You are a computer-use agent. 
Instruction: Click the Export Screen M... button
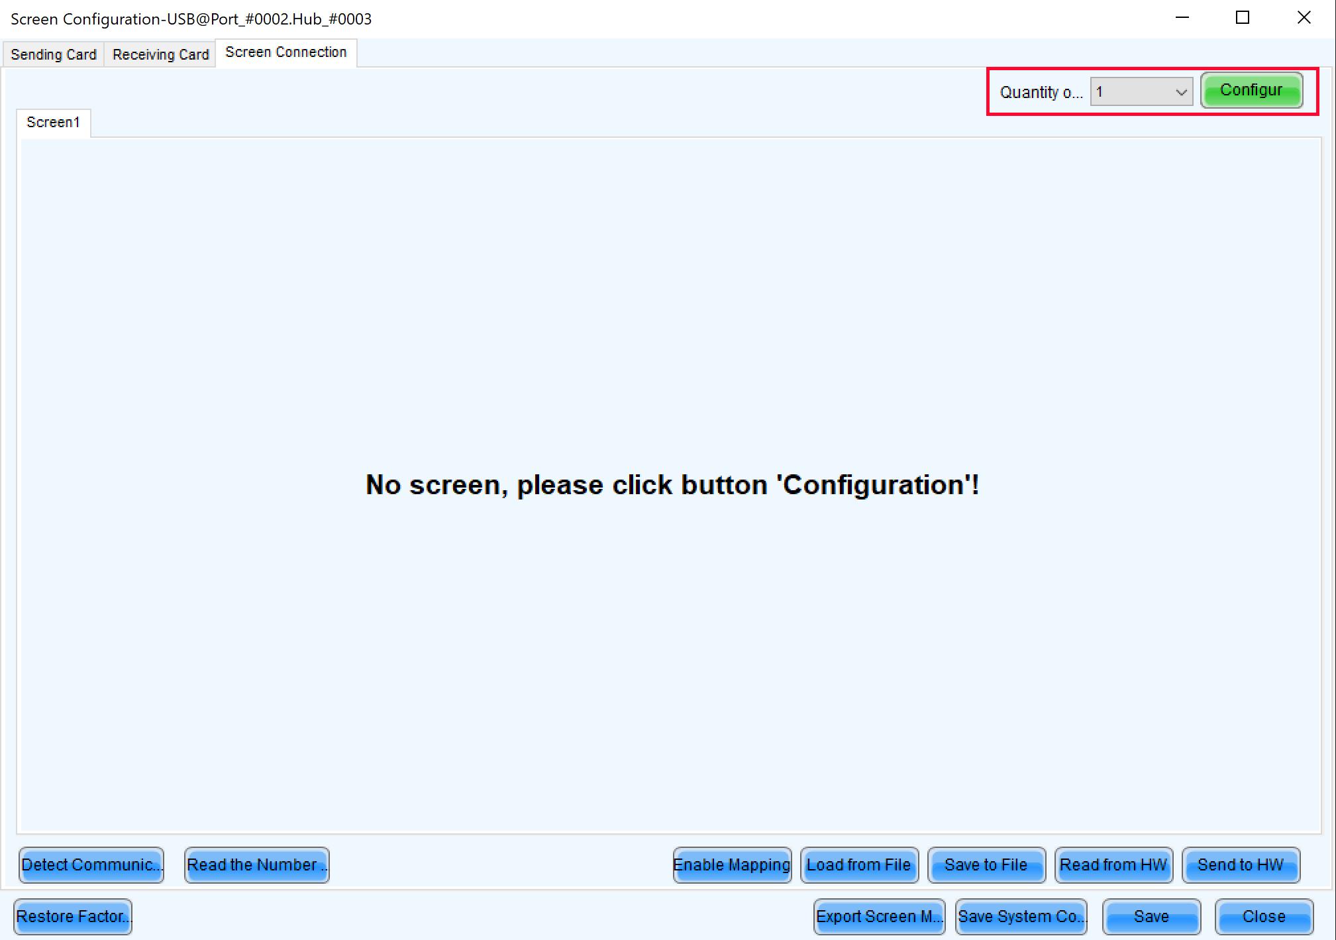(x=879, y=917)
